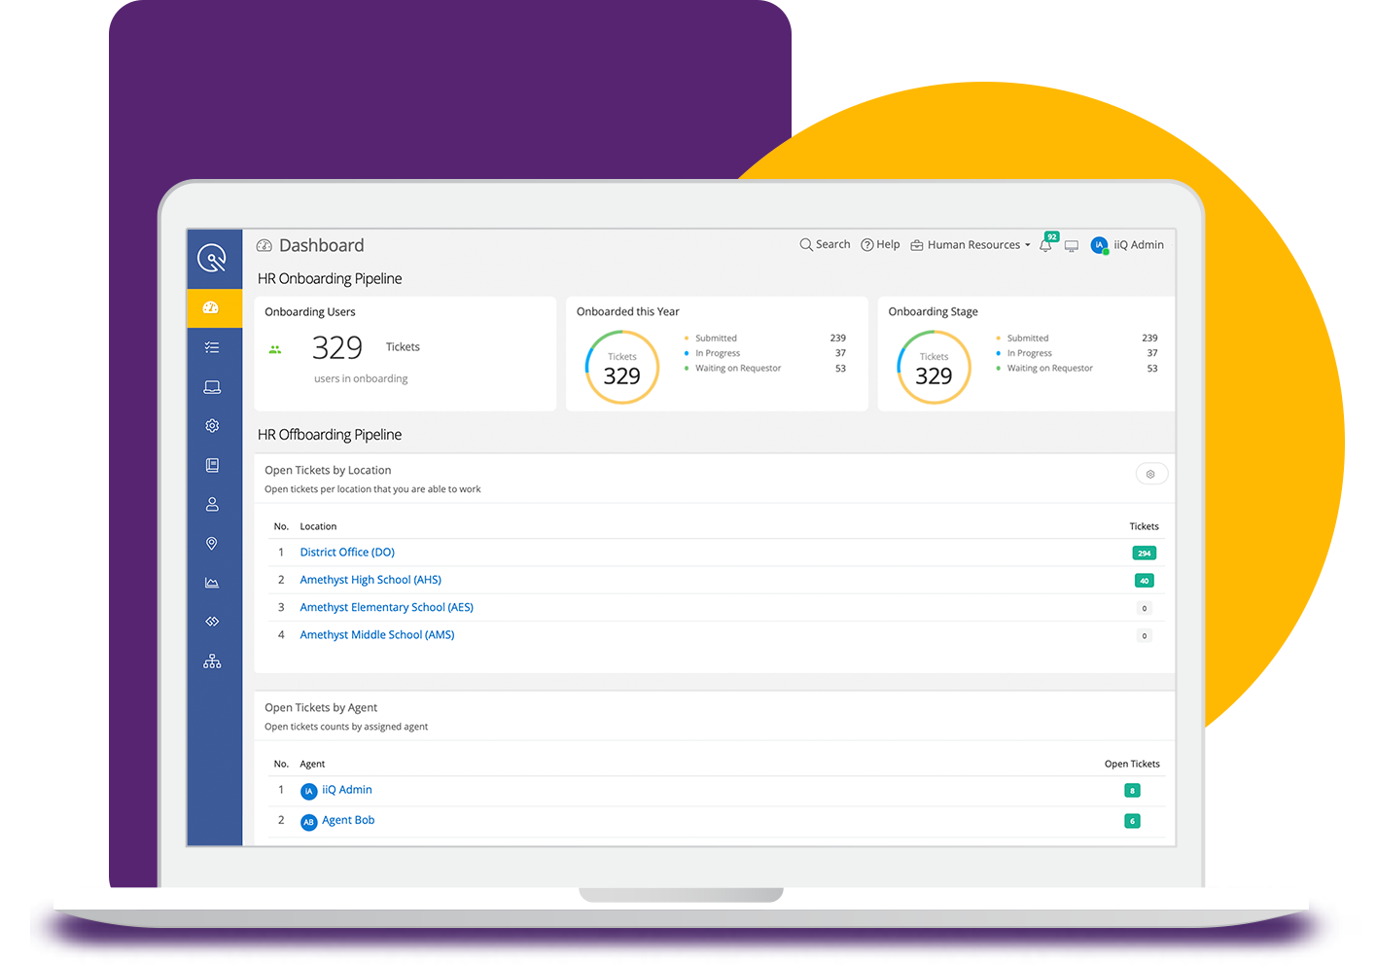1377x965 pixels.
Task: Select the Devices laptop icon in sidebar
Action: click(212, 386)
